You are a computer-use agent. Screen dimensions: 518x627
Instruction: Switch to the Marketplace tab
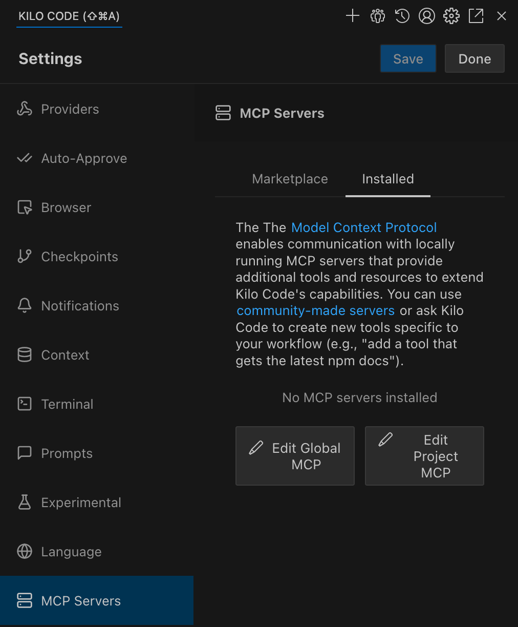tap(290, 179)
